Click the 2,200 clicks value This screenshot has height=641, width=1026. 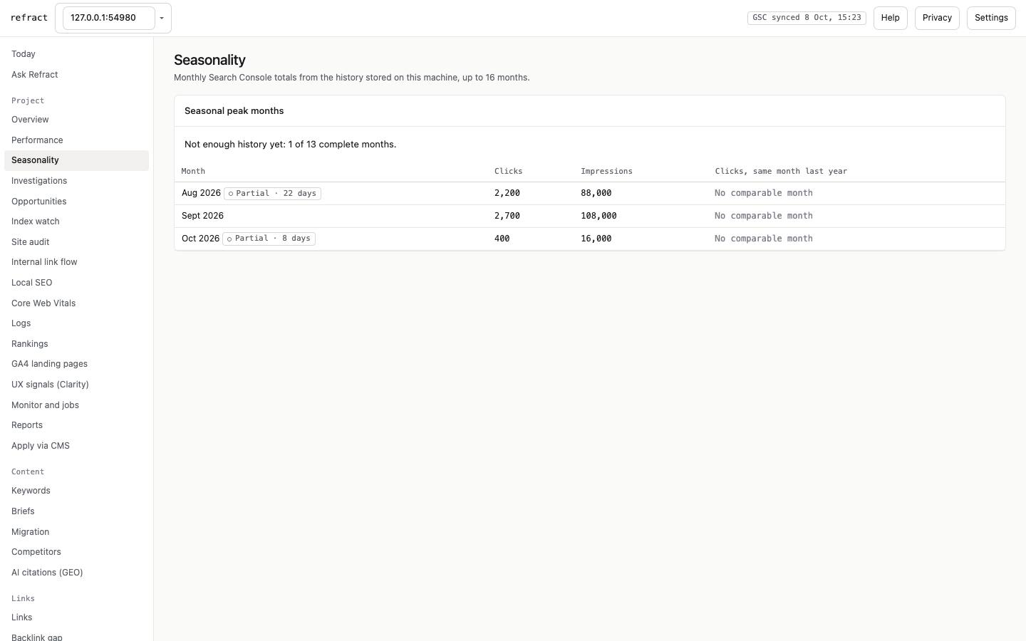[507, 193]
